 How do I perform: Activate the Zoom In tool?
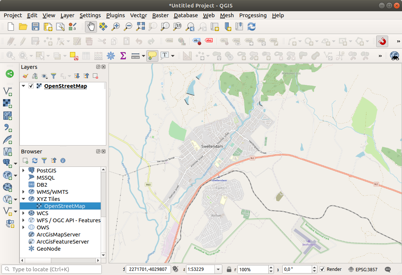point(116,27)
